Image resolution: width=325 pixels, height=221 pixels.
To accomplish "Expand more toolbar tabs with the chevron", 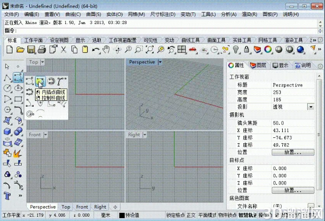I will [314, 40].
